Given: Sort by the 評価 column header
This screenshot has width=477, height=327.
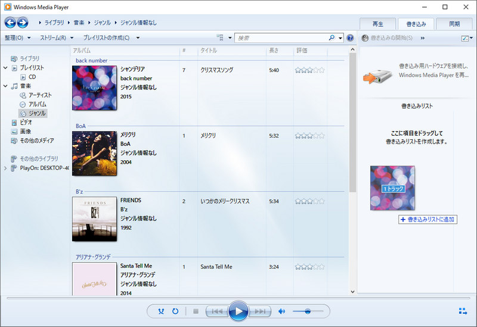Looking at the screenshot, I should pyautogui.click(x=310, y=51).
